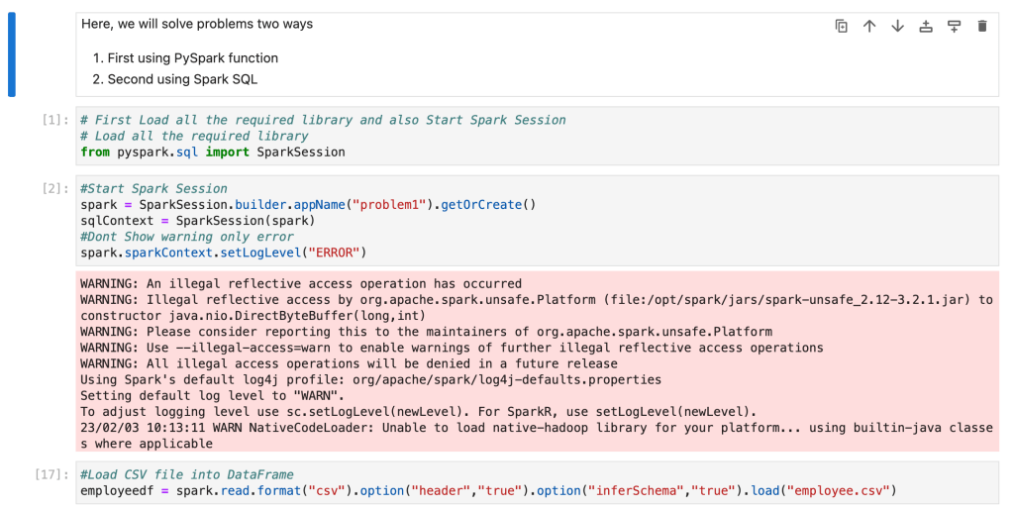Click the setLogLevel("ERROR") code line
The image size is (1013, 509).
pos(223,253)
